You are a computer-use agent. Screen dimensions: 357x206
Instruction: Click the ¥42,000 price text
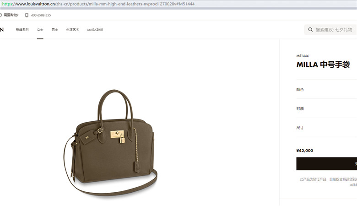coord(305,151)
